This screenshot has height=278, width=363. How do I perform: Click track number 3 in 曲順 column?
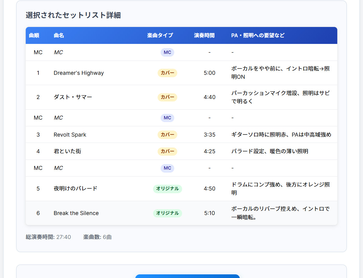tap(38, 135)
